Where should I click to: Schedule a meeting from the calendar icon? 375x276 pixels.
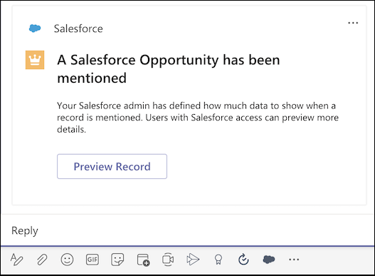click(143, 260)
